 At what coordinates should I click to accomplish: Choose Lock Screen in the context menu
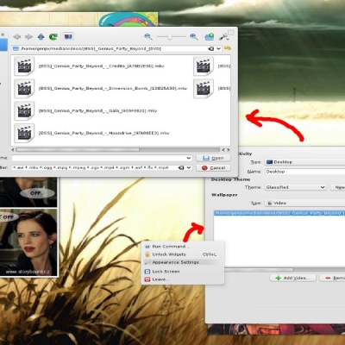point(184,272)
